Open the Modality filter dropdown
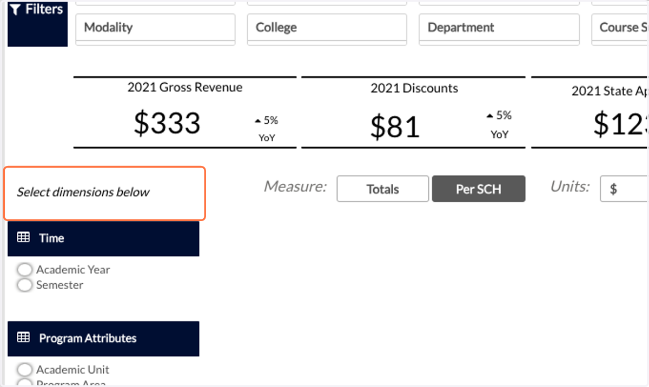The height and width of the screenshot is (387, 649). [x=155, y=28]
